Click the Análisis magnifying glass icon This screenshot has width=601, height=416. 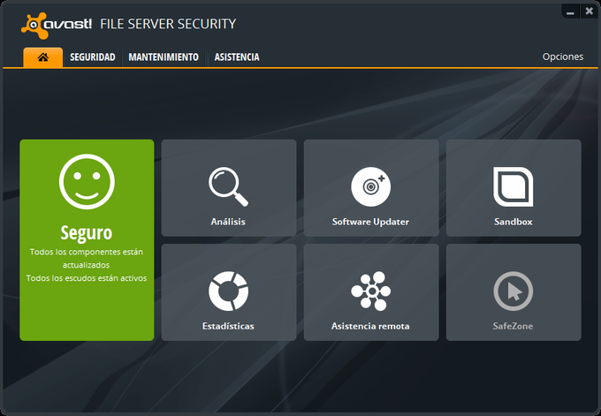coord(228,186)
